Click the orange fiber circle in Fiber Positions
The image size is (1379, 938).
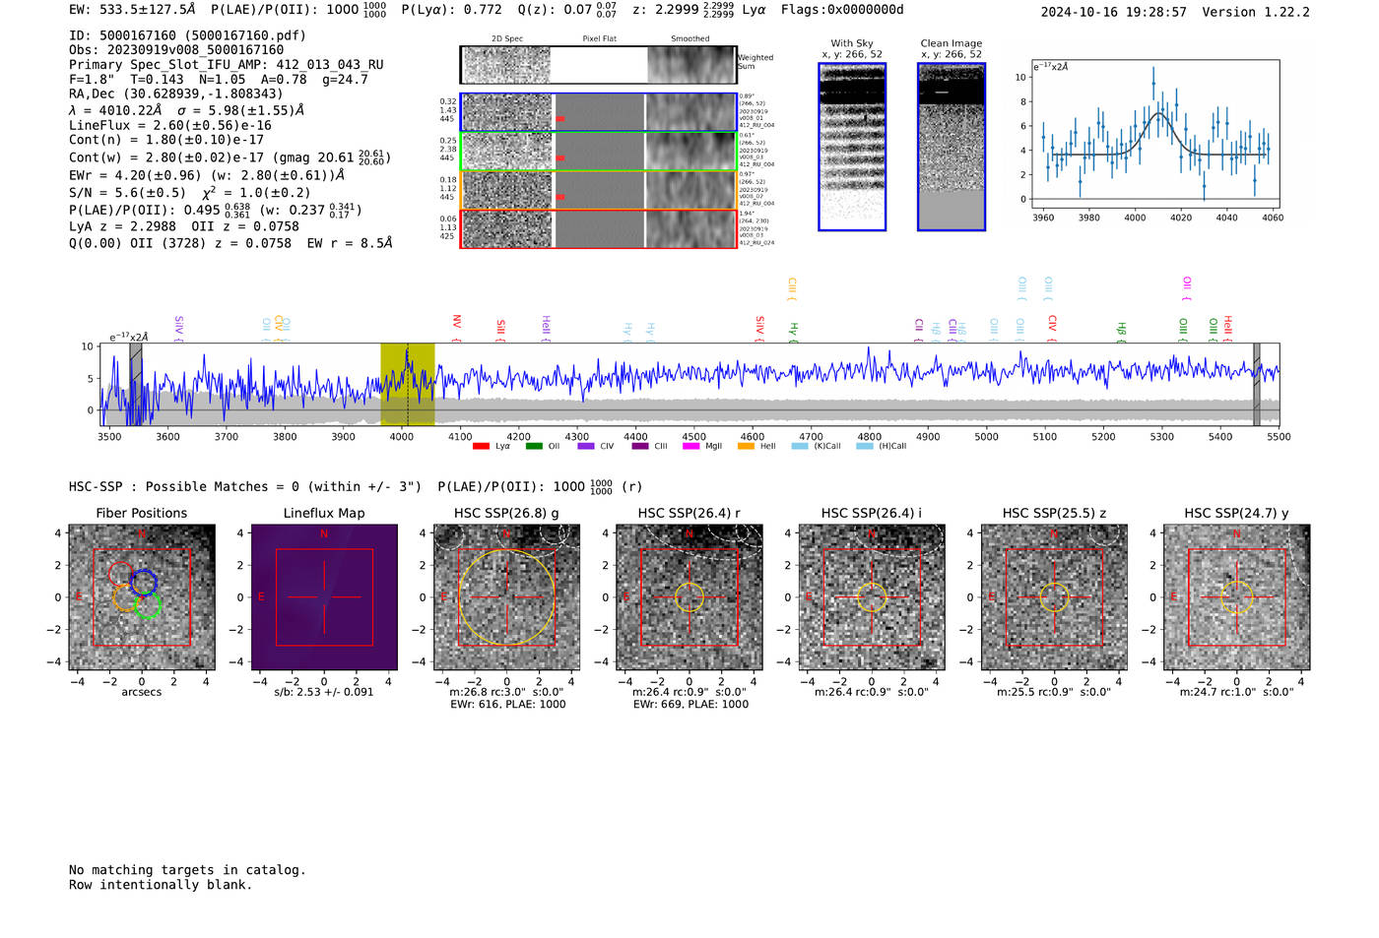tap(126, 597)
